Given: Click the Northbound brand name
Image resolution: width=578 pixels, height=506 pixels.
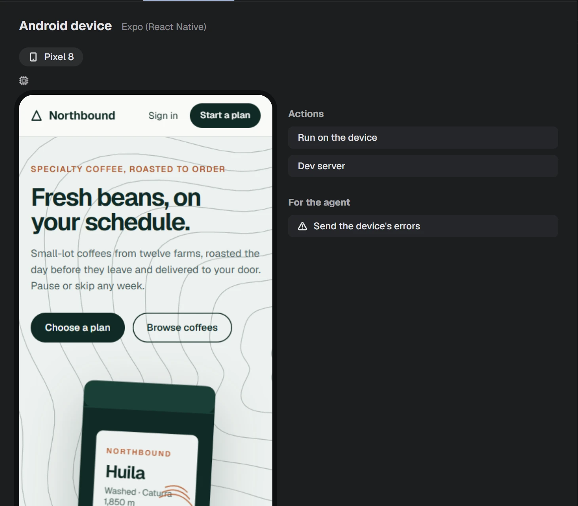Looking at the screenshot, I should pos(82,115).
